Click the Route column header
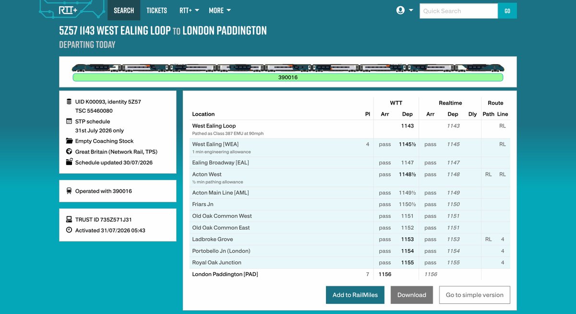 click(495, 103)
